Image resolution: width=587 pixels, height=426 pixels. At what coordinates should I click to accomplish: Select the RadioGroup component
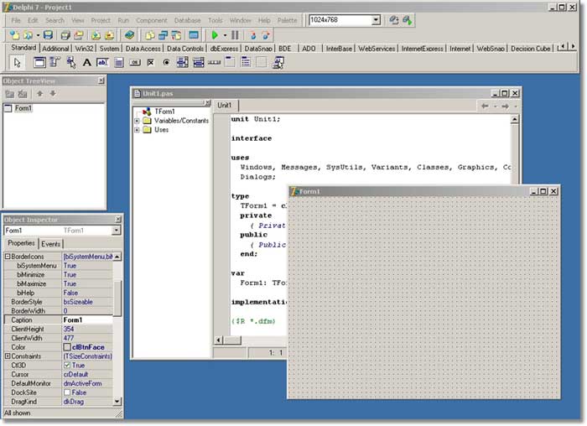[246, 62]
